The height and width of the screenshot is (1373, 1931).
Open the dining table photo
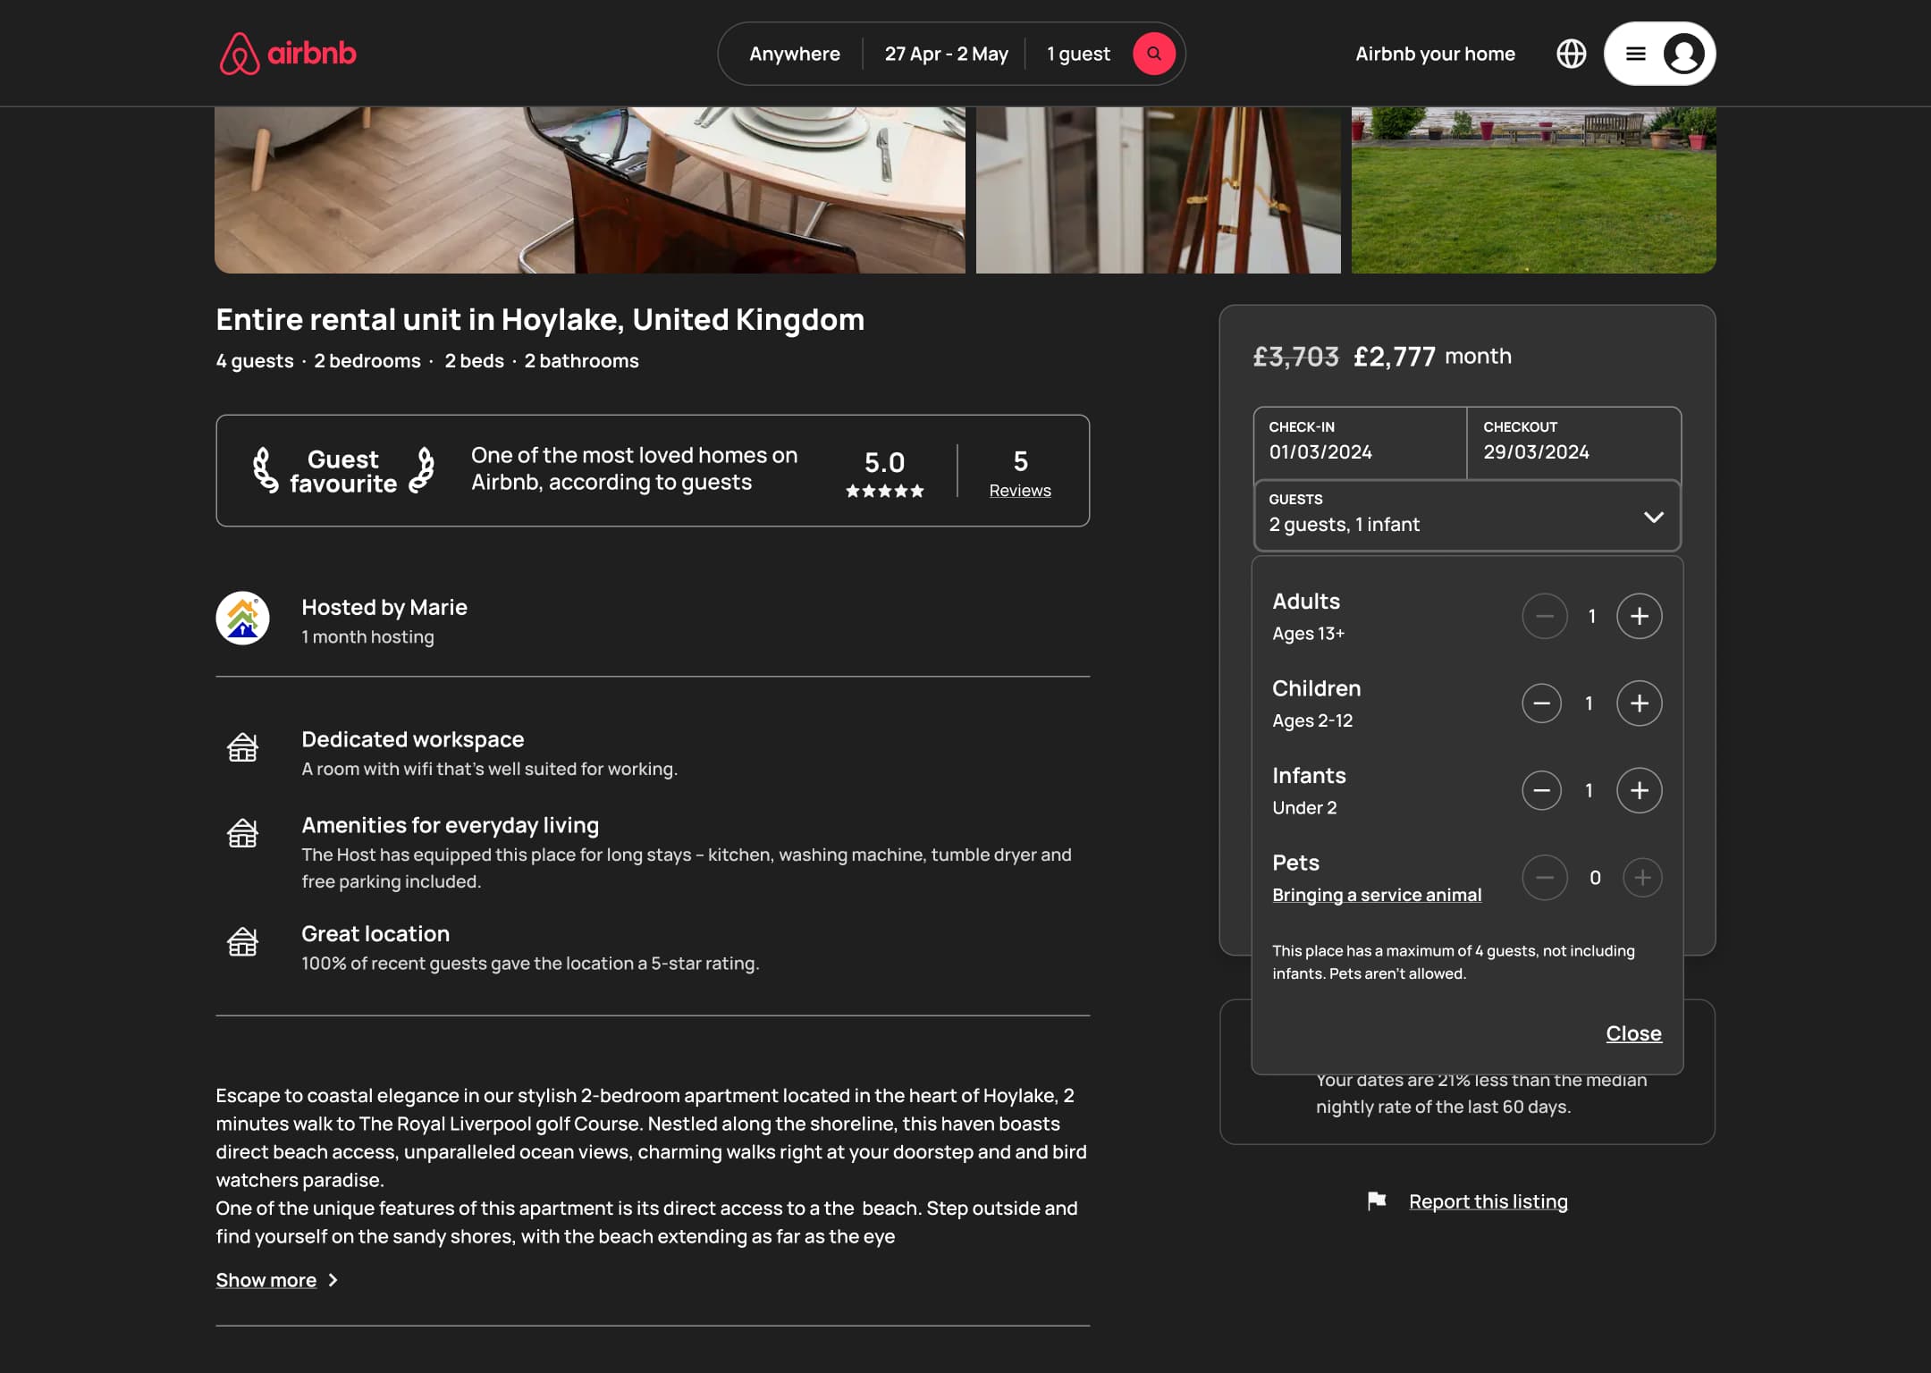tap(590, 190)
